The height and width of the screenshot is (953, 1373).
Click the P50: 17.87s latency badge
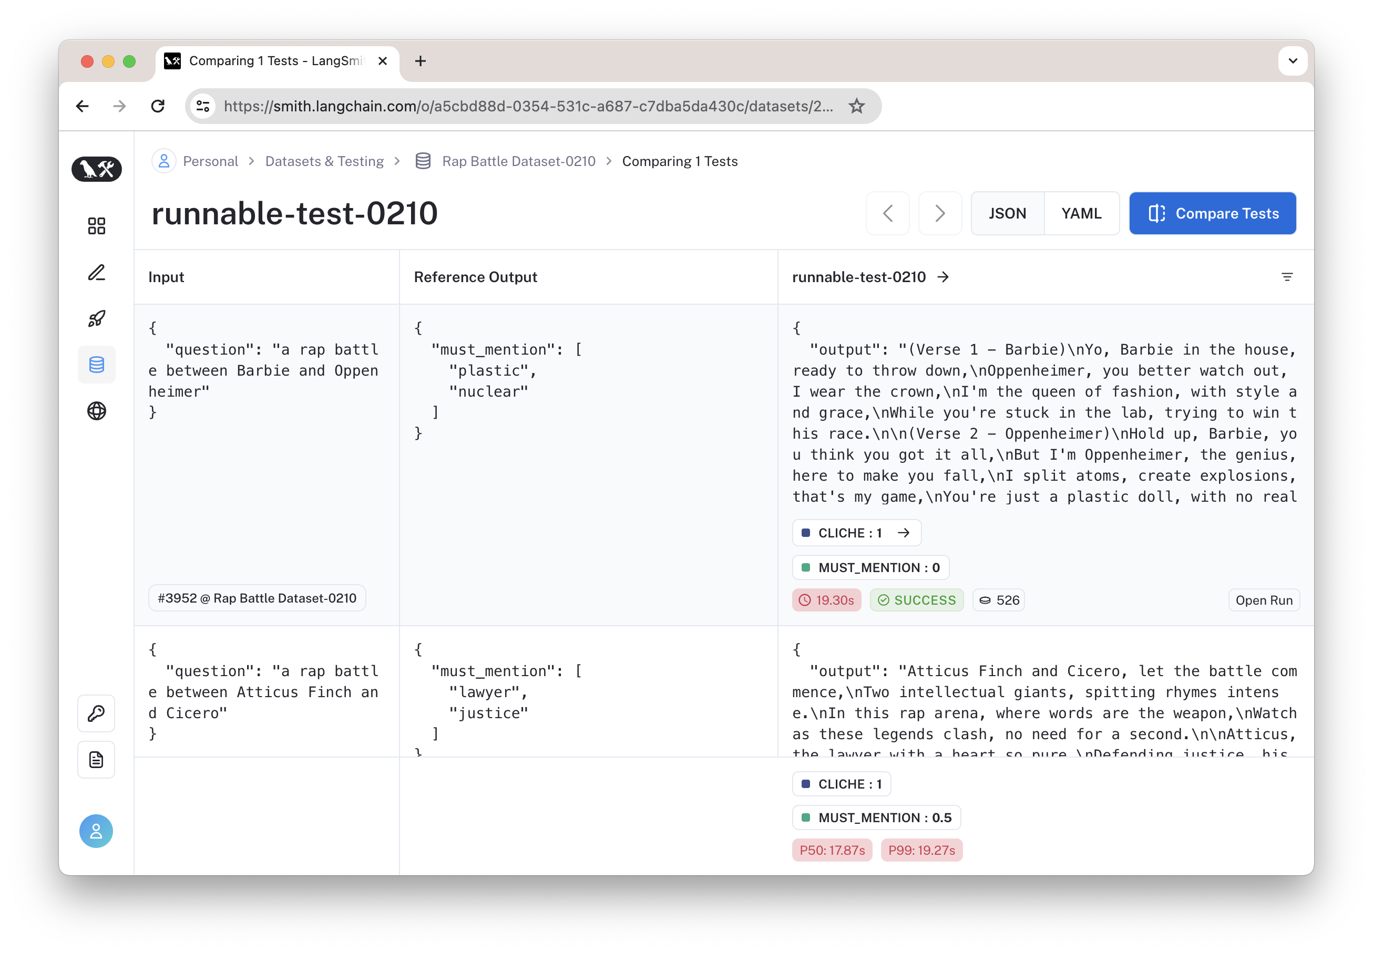pos(831,850)
